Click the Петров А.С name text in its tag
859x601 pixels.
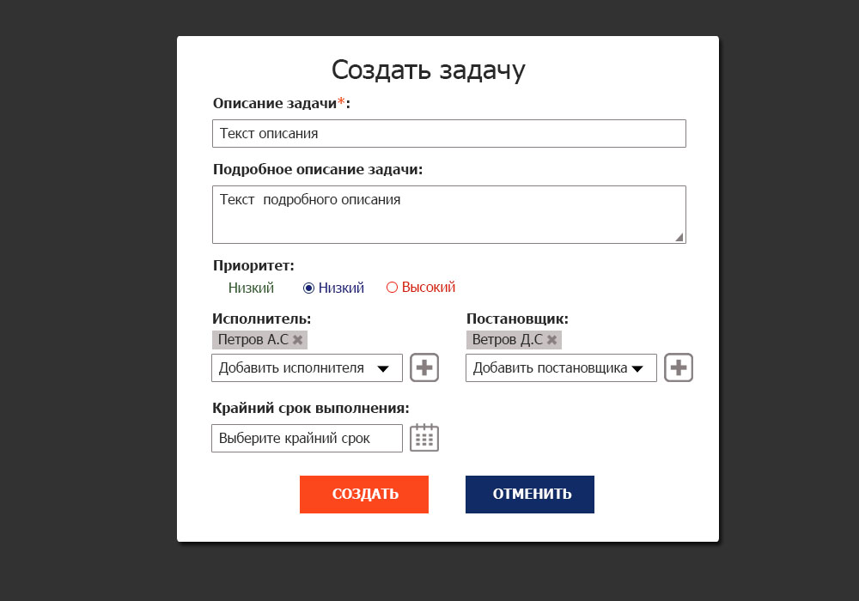click(253, 340)
